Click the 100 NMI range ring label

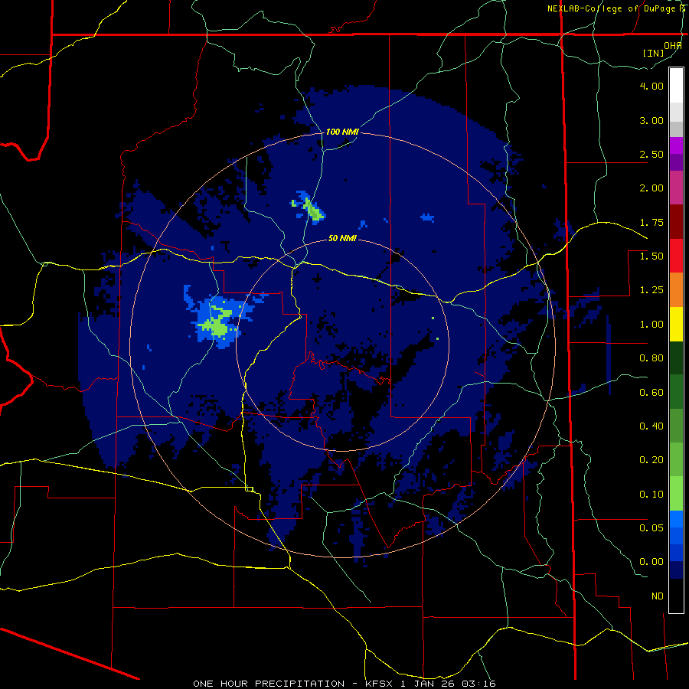click(x=342, y=132)
